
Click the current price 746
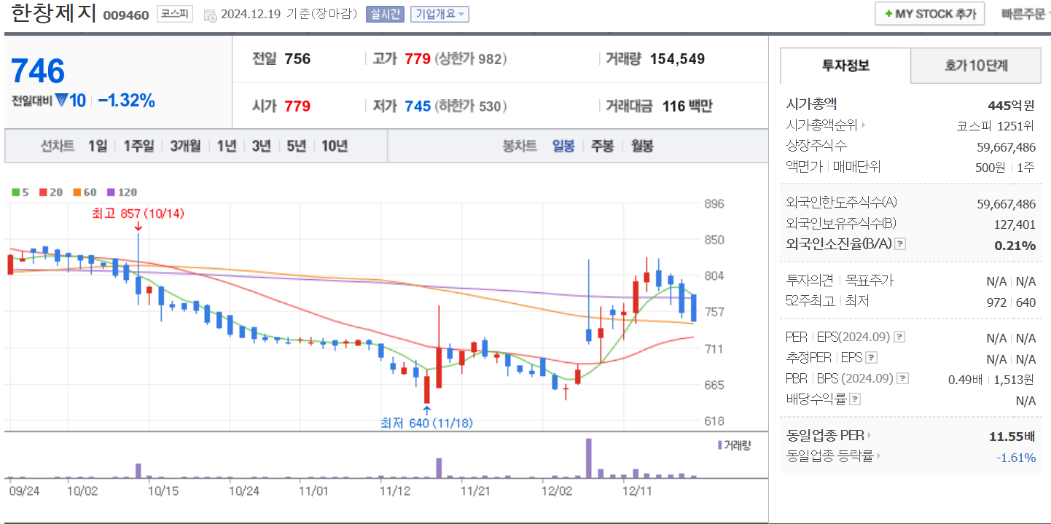38,71
